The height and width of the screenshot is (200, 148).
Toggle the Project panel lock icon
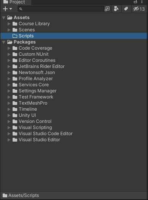tap(135, 2)
